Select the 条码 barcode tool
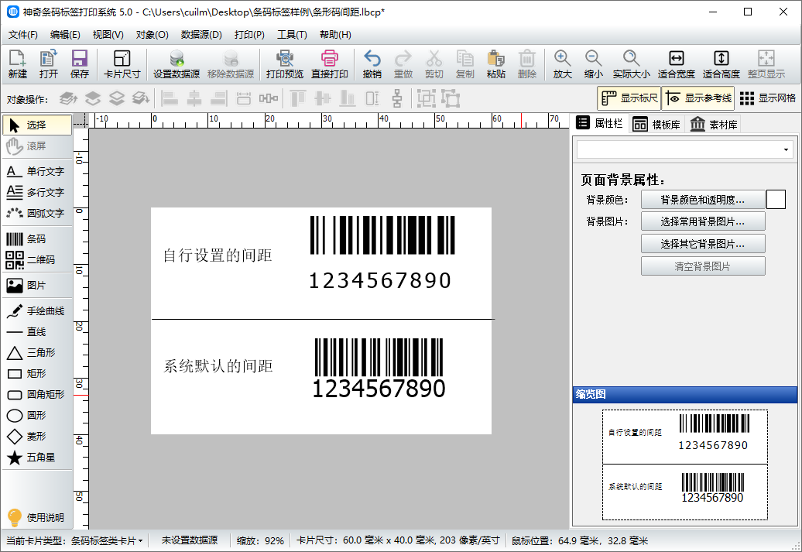This screenshot has height=552, width=802. [x=37, y=239]
